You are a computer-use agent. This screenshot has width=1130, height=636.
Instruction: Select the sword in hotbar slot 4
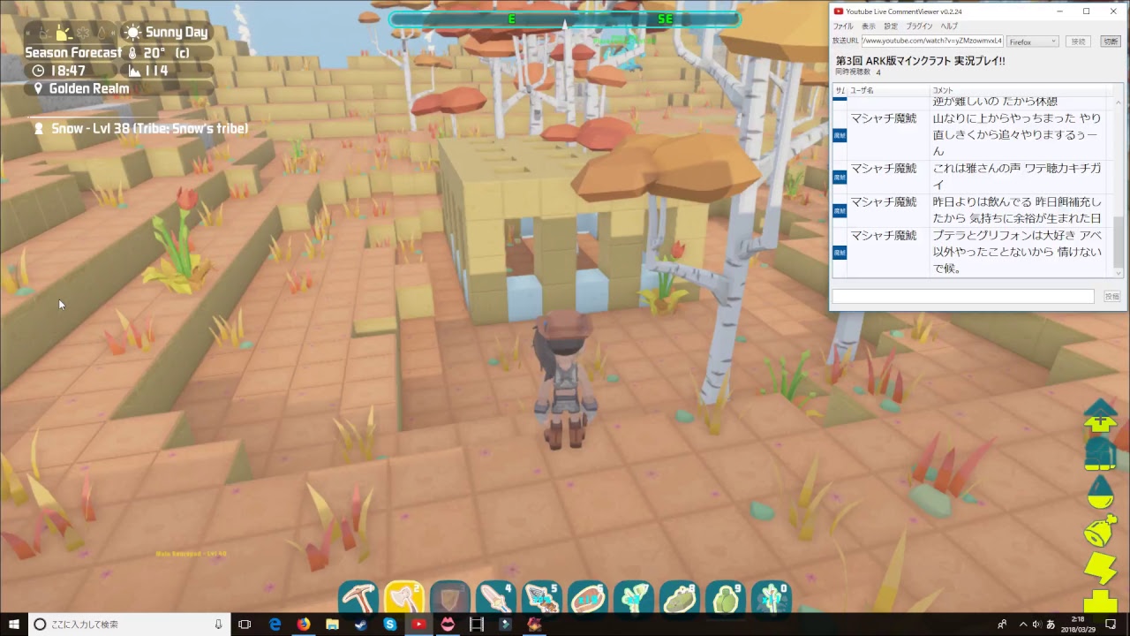pyautogui.click(x=495, y=597)
